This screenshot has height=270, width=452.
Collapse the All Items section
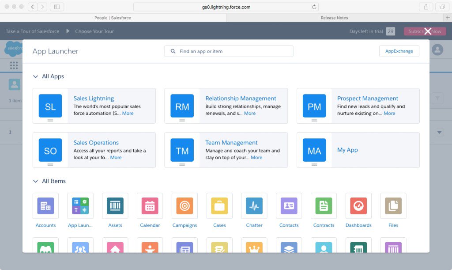tap(35, 181)
